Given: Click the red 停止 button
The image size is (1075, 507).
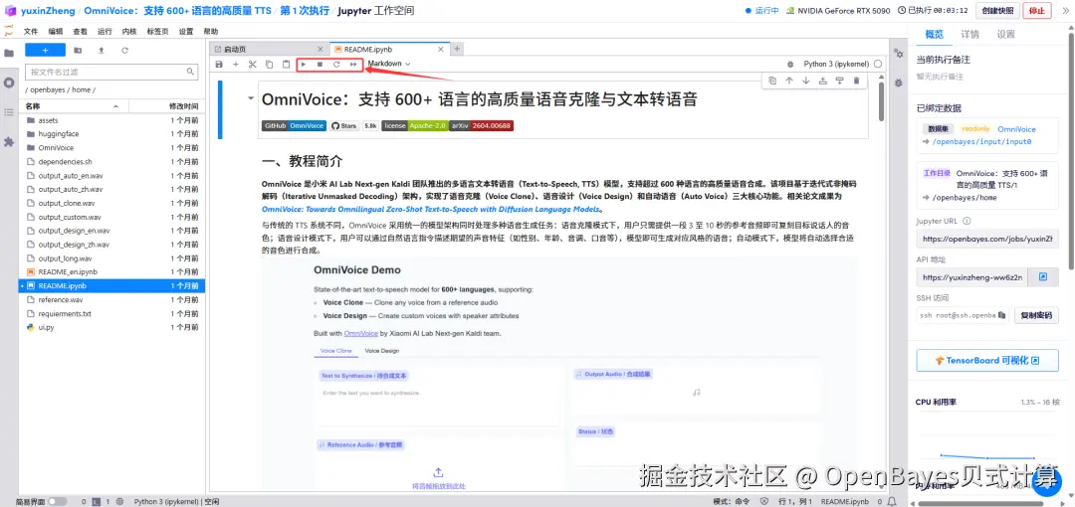Looking at the screenshot, I should [x=1036, y=11].
